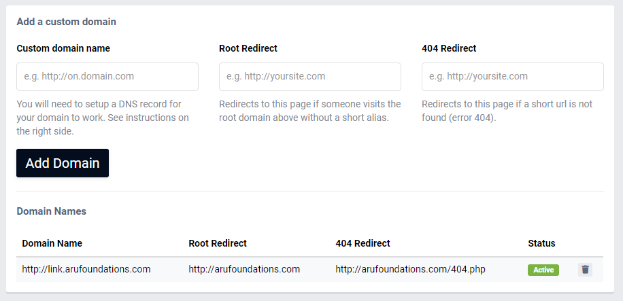
Task: Click the Add a custom domain heading
Action: [x=67, y=22]
